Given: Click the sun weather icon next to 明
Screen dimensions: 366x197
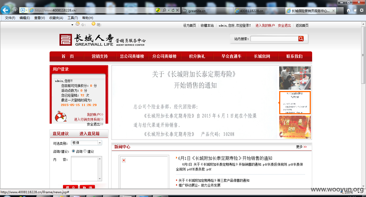Looking at the screenshot, I should tap(94, 24).
